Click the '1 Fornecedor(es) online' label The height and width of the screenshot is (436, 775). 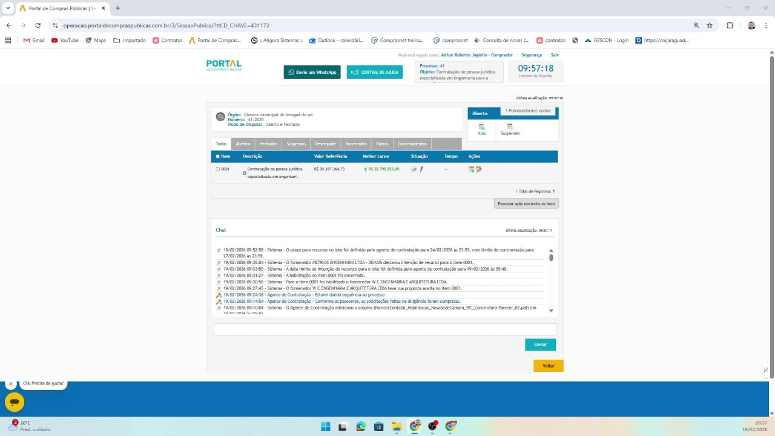point(528,111)
